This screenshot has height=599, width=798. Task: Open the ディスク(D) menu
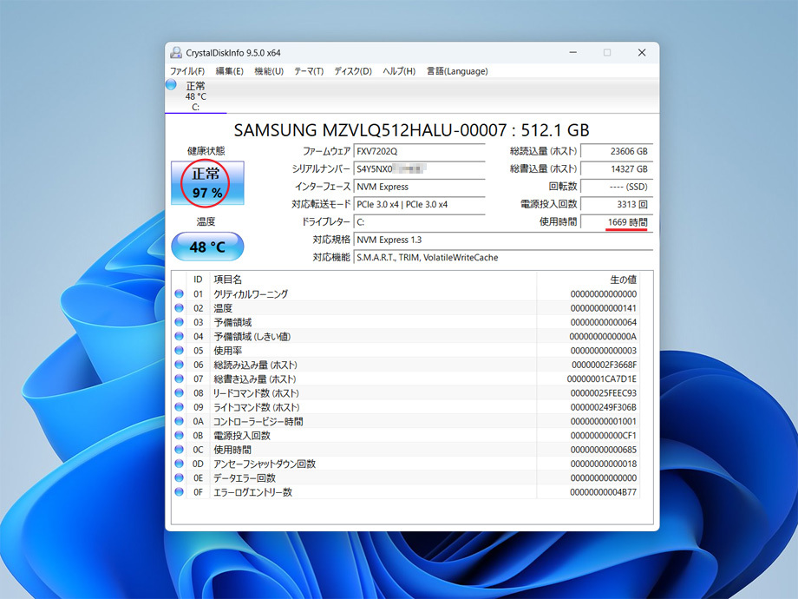[x=353, y=71]
